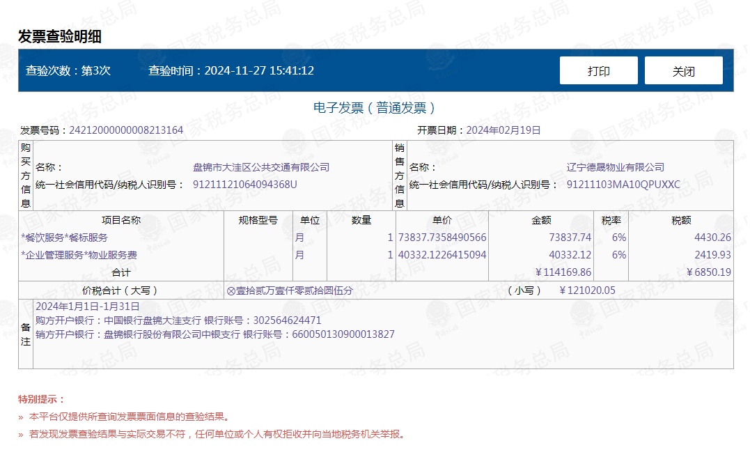
Task: Click the 项目名称 column header
Action: pos(121,220)
